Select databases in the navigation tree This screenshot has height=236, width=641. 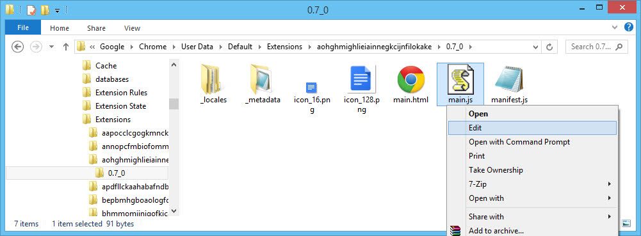click(x=112, y=79)
